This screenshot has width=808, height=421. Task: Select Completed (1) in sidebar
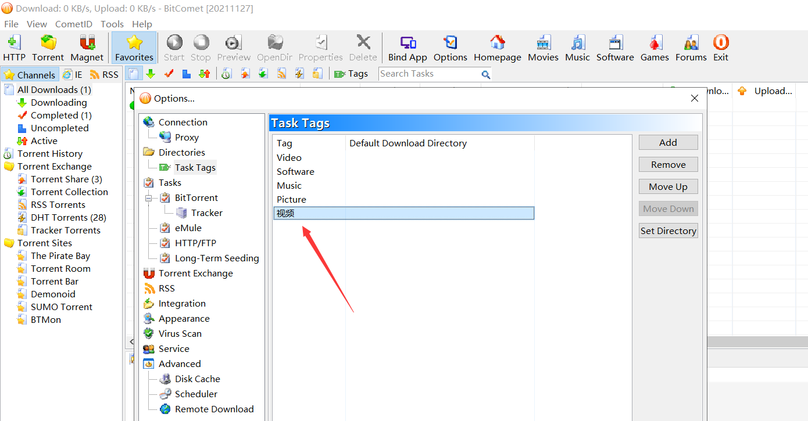click(x=61, y=115)
